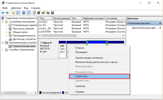The height and width of the screenshot is (100, 163).
Task: Click the drive icon of the SYSTEM volume
Action: click(x=40, y=32)
